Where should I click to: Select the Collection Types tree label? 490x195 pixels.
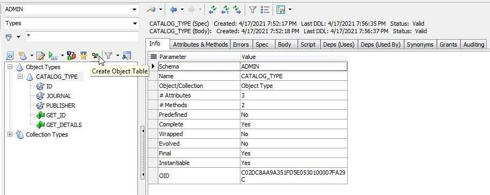[x=47, y=135]
